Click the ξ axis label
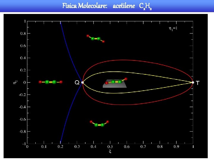Image resolution: width=214 pixels, height=160 pixels. [110, 151]
